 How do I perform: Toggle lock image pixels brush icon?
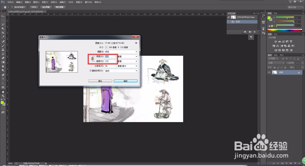click(278, 67)
